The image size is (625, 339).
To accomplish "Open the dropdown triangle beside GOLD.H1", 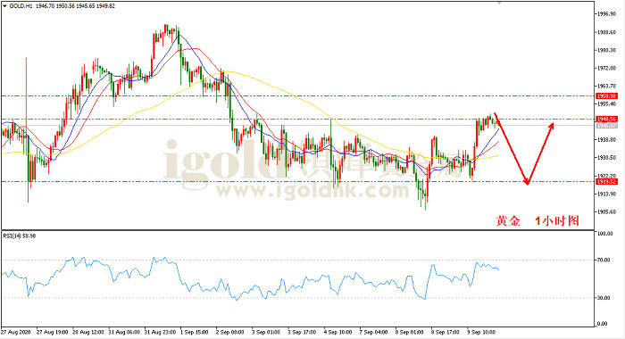I will point(4,6).
